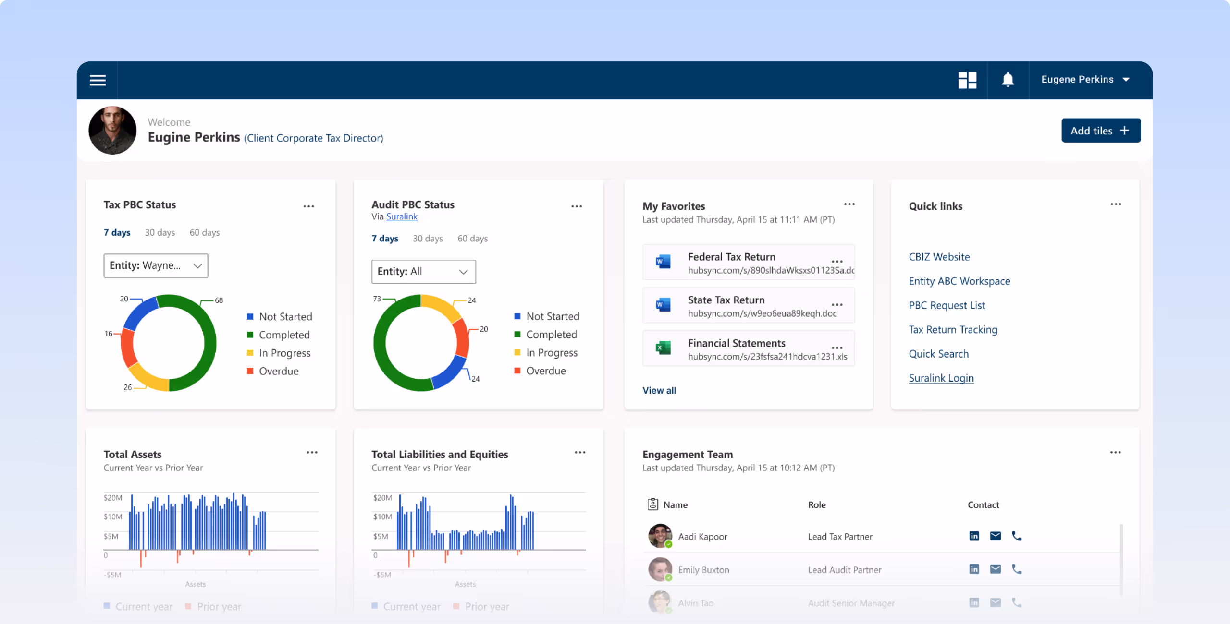
Task: Open Aadi Kapoor's LinkedIn profile icon
Action: coord(974,536)
